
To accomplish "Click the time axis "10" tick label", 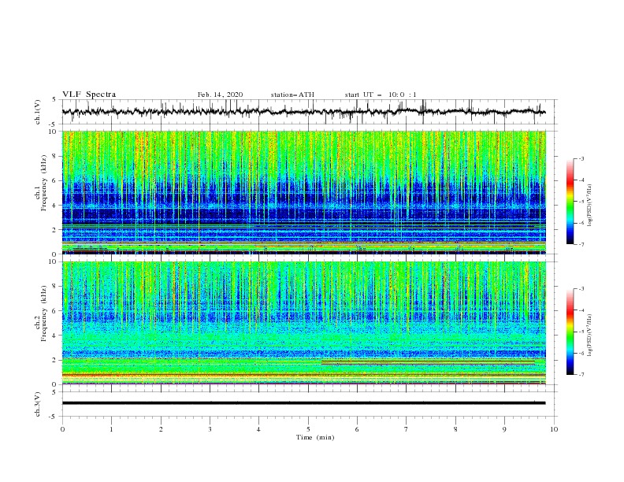I will click(x=554, y=429).
